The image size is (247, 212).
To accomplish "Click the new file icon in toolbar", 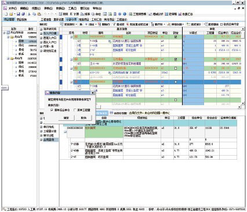I will click(6, 14).
